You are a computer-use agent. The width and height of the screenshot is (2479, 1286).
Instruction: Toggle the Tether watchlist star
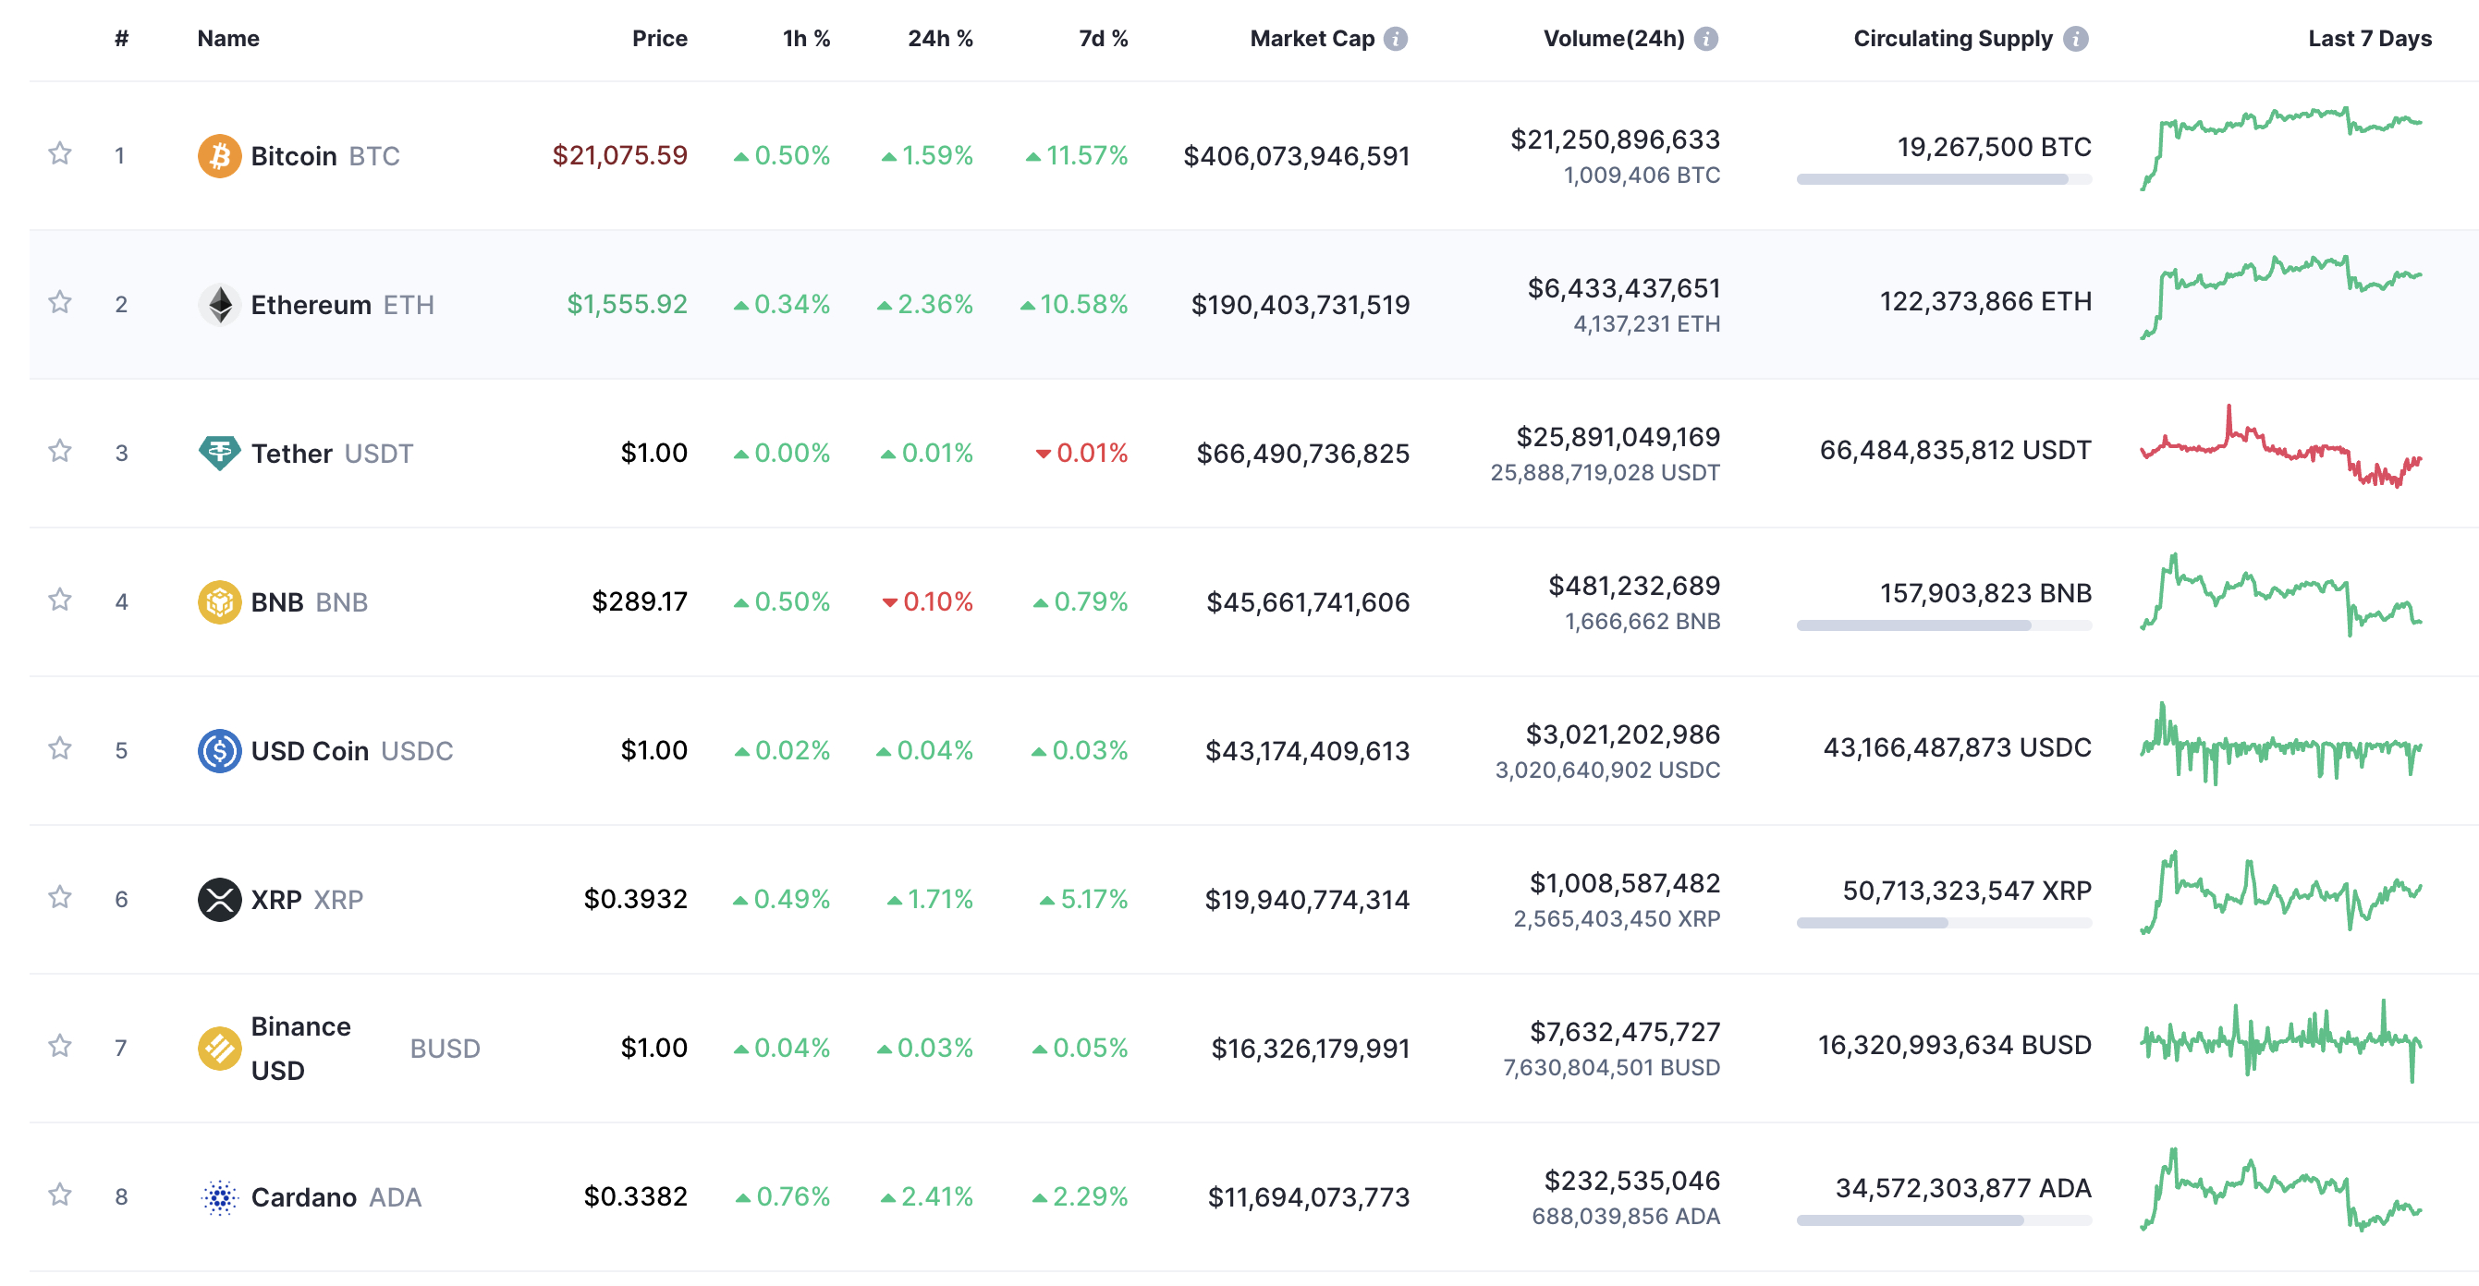pyautogui.click(x=60, y=451)
